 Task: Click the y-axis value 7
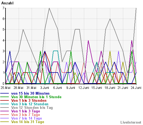pos(4,8)
